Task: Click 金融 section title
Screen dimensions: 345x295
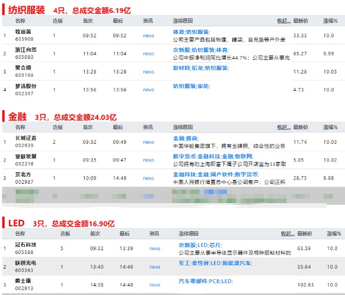Action: pyautogui.click(x=17, y=117)
